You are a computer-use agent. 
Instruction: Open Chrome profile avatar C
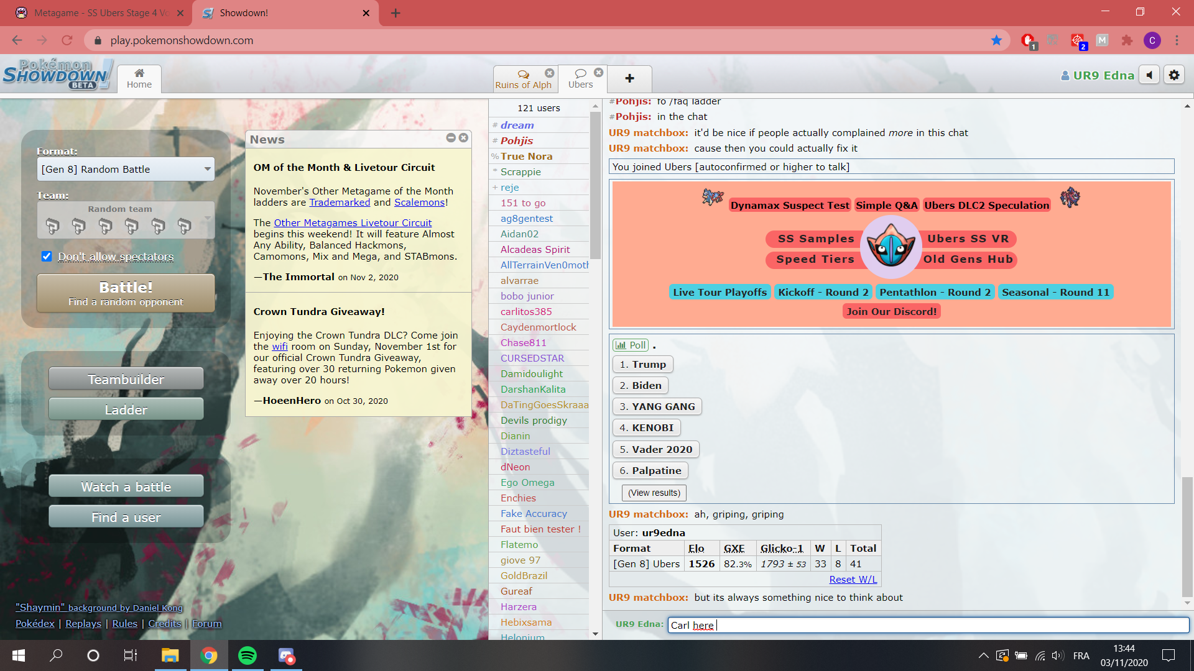tap(1152, 40)
